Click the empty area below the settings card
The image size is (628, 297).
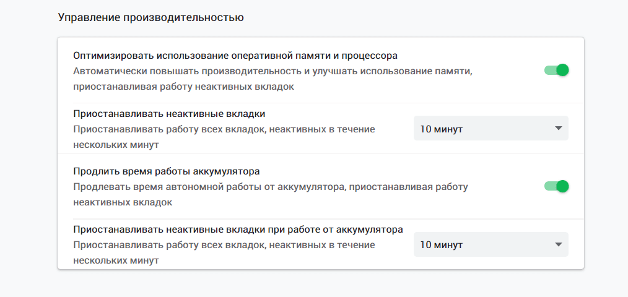[x=310, y=283]
